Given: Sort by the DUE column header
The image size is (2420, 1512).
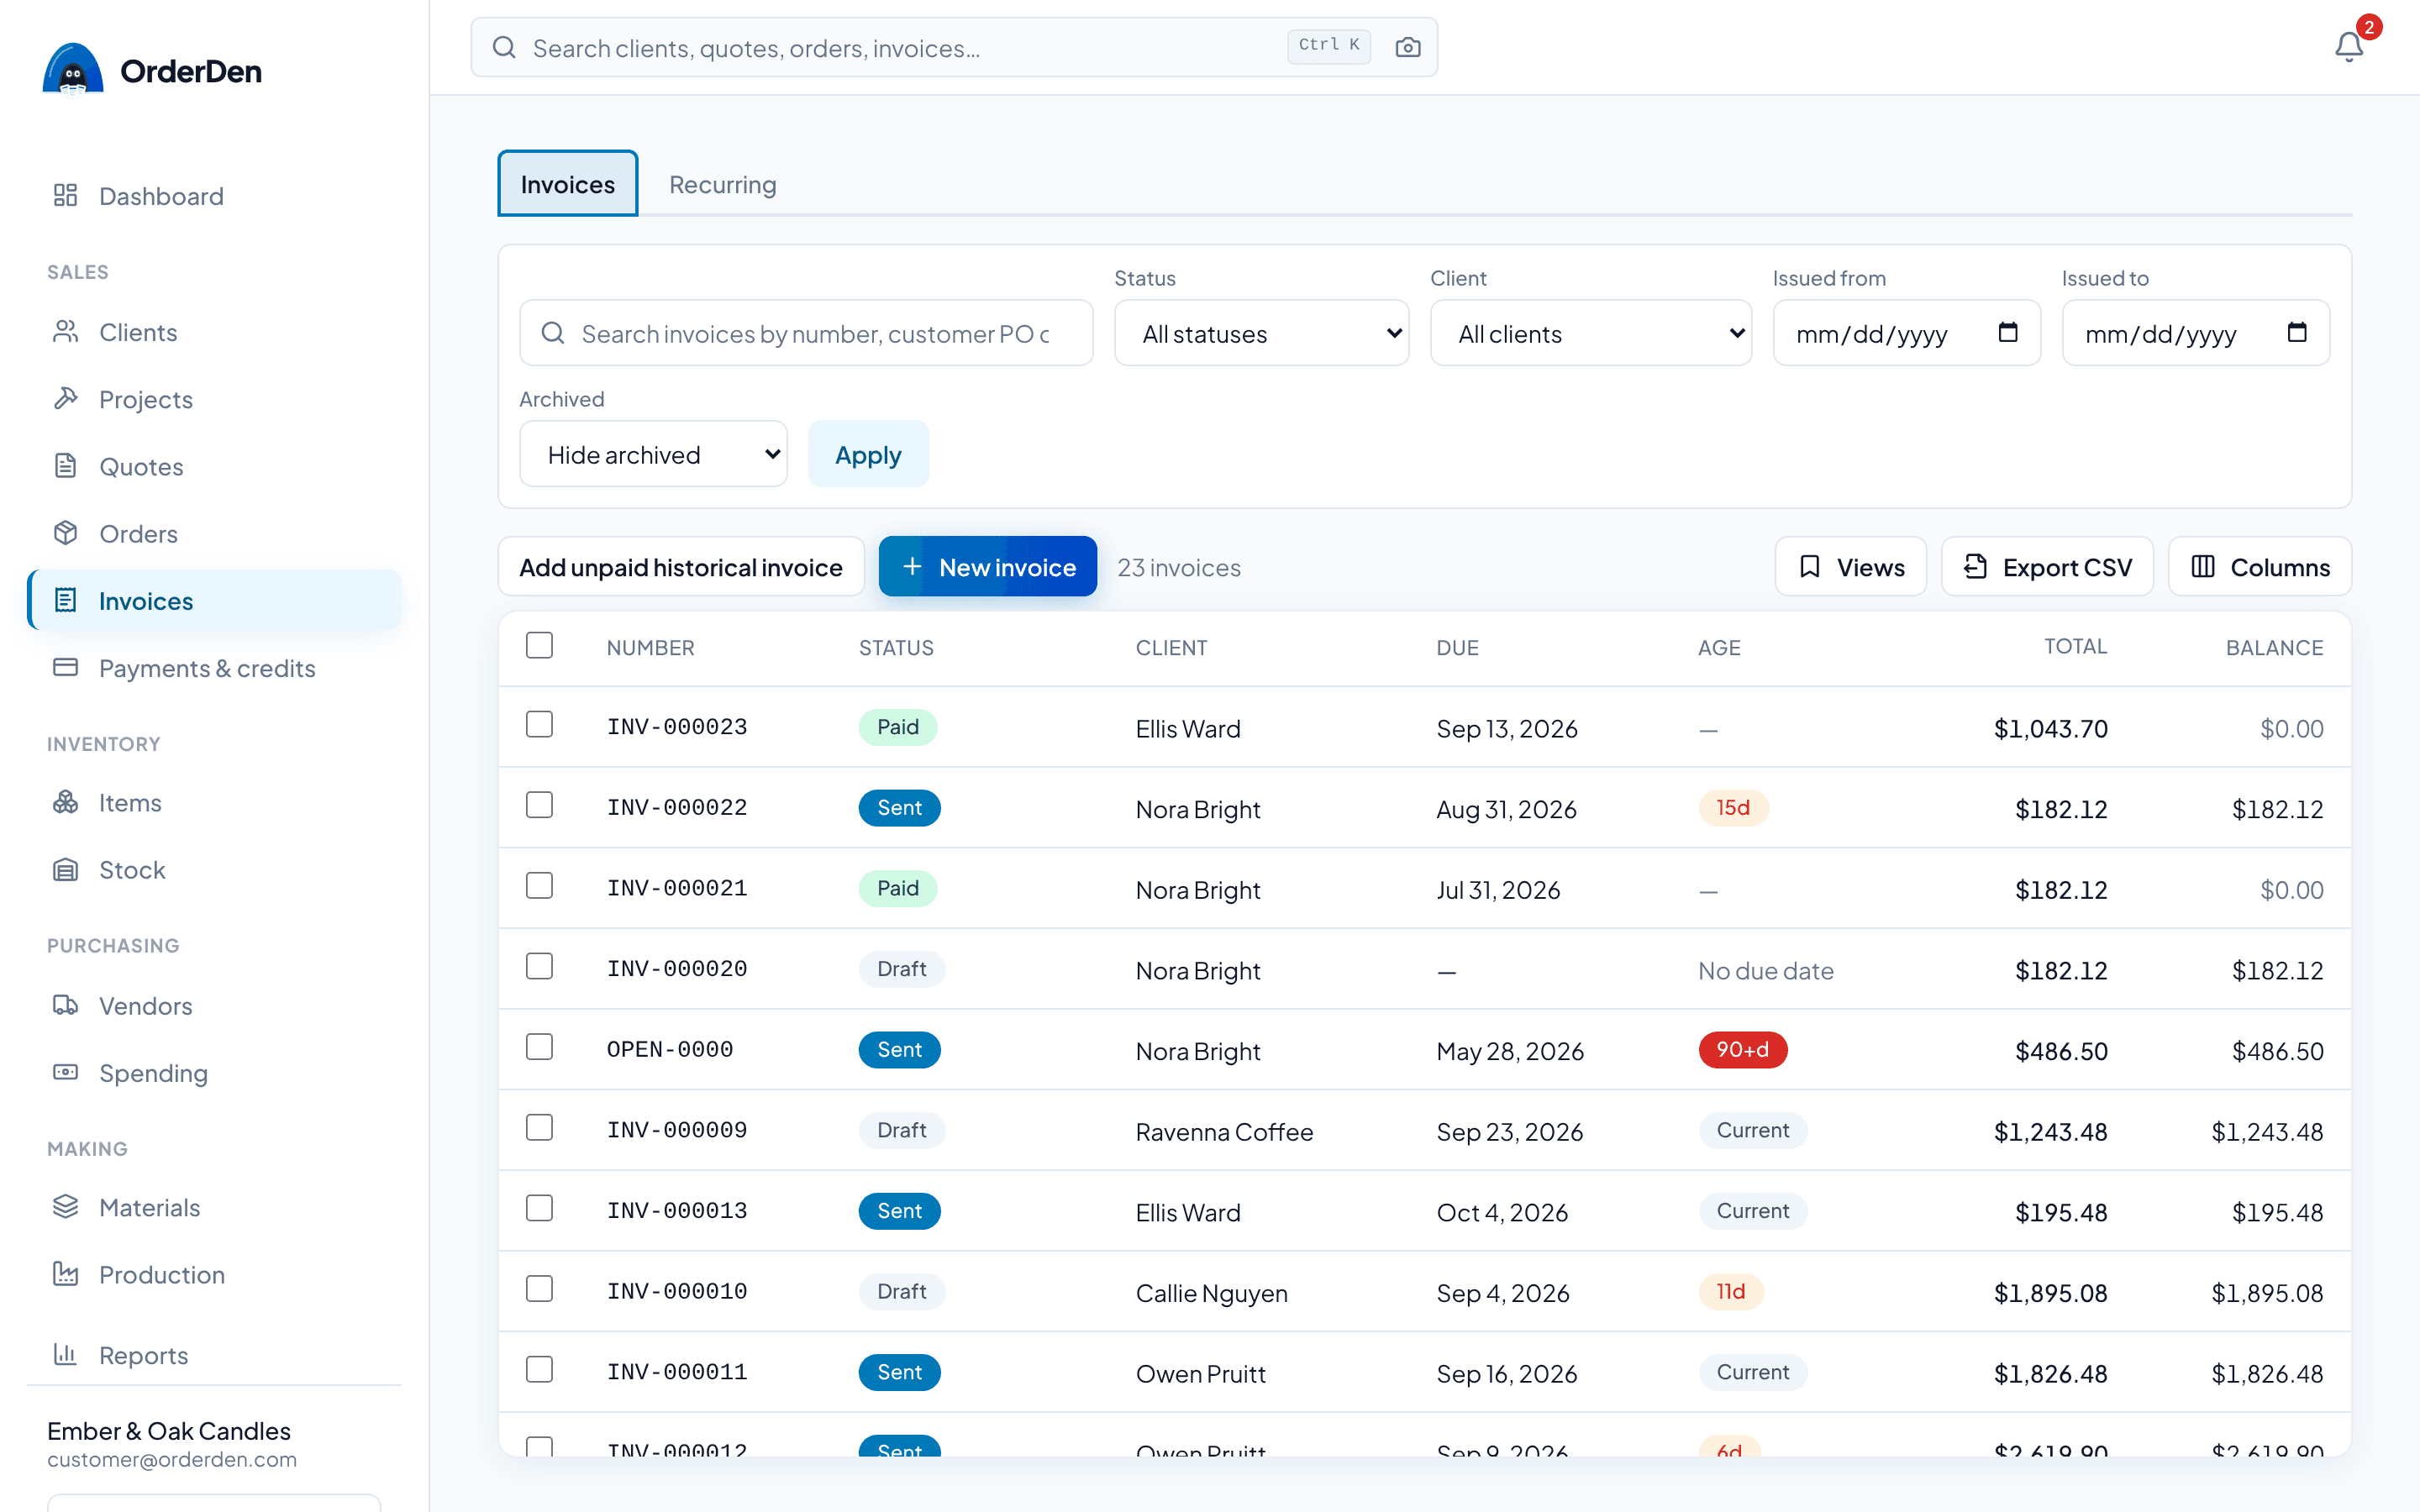Looking at the screenshot, I should click(x=1457, y=647).
